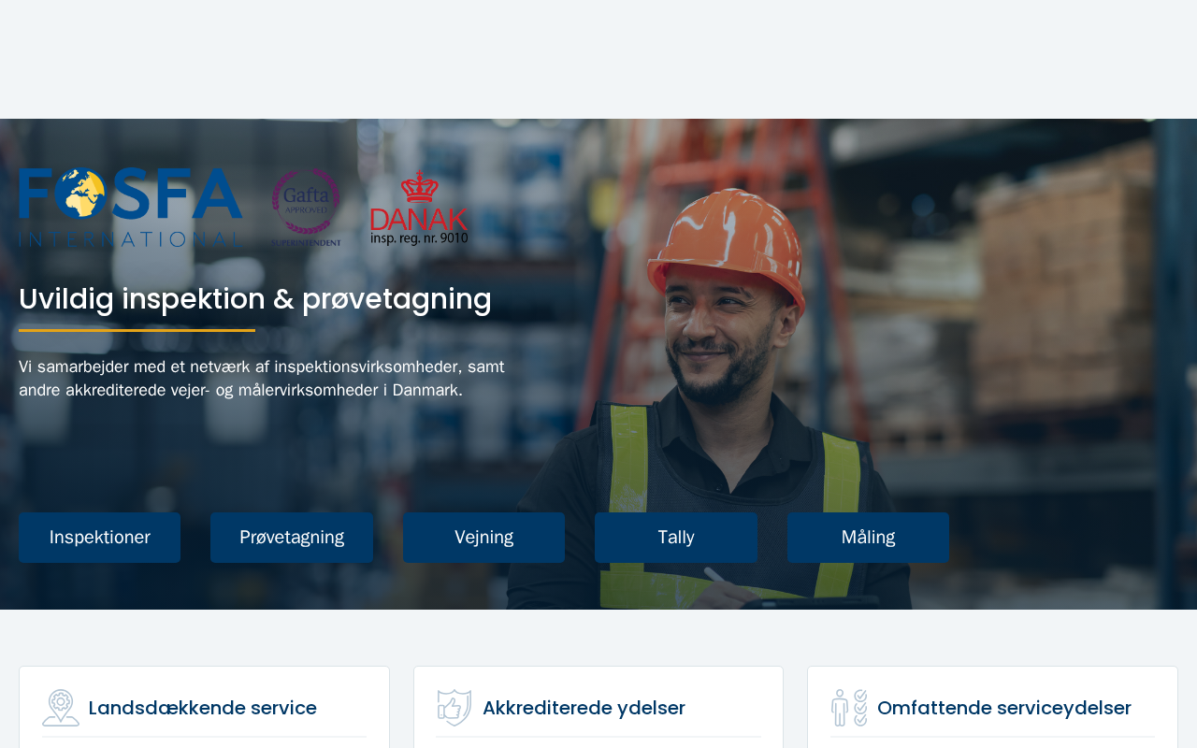Open the Inspektioner button
Screen dimensions: 1197x748
pyautogui.click(x=99, y=538)
